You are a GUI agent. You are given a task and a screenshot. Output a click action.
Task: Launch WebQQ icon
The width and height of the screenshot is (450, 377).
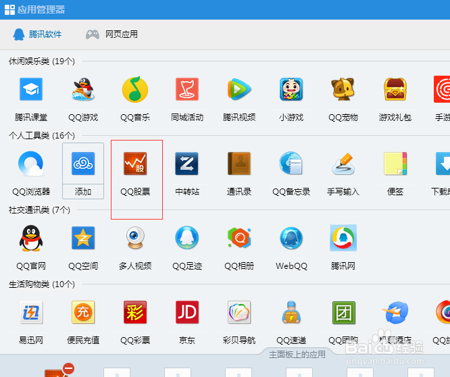pos(291,238)
